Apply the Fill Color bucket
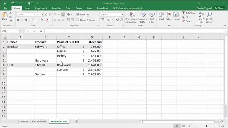 (42, 20)
